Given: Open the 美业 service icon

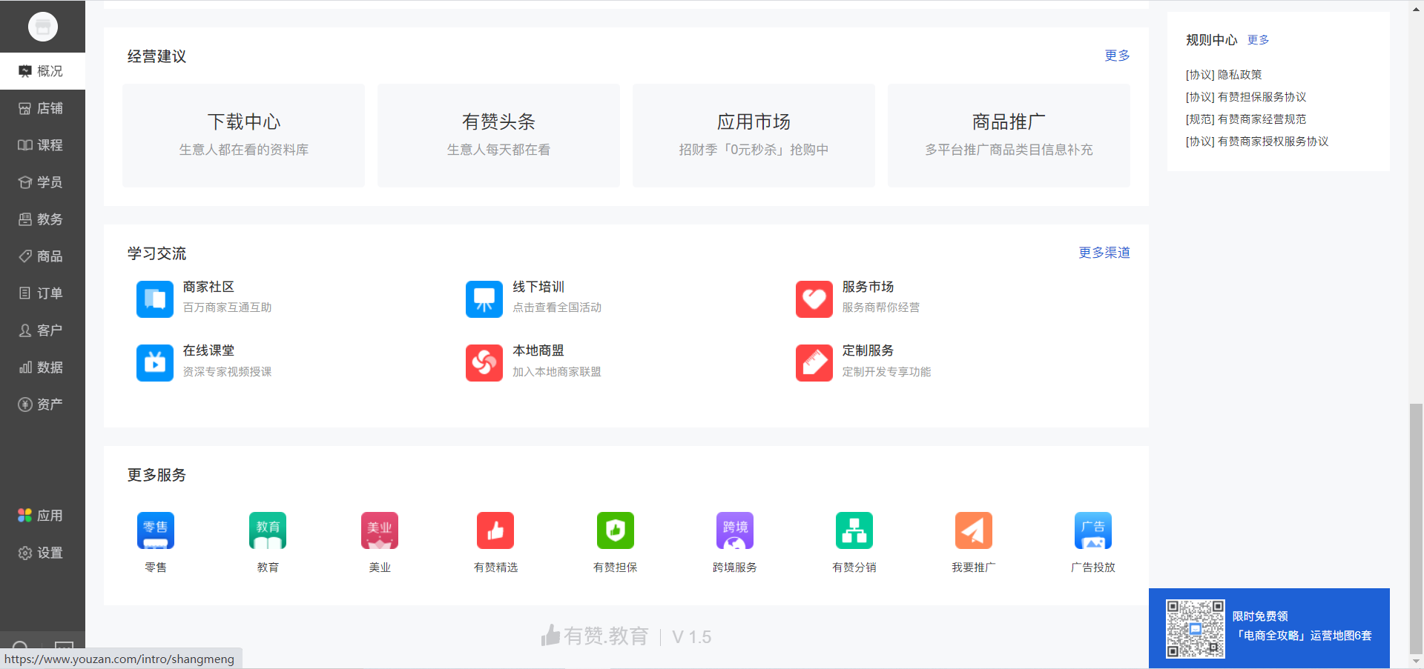Looking at the screenshot, I should pos(380,530).
